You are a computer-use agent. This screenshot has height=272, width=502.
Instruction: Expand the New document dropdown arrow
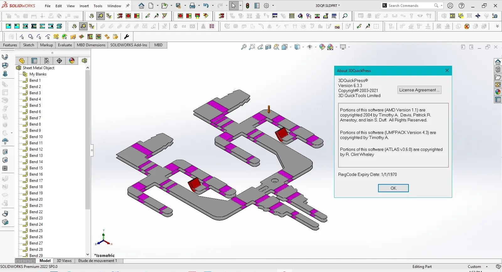[x=158, y=6]
